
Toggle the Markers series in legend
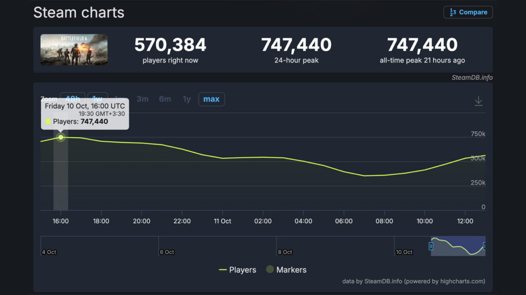click(x=286, y=269)
